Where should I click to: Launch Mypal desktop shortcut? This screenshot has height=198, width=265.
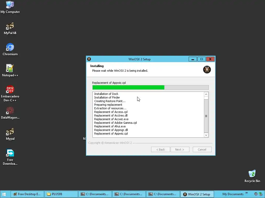(10, 134)
